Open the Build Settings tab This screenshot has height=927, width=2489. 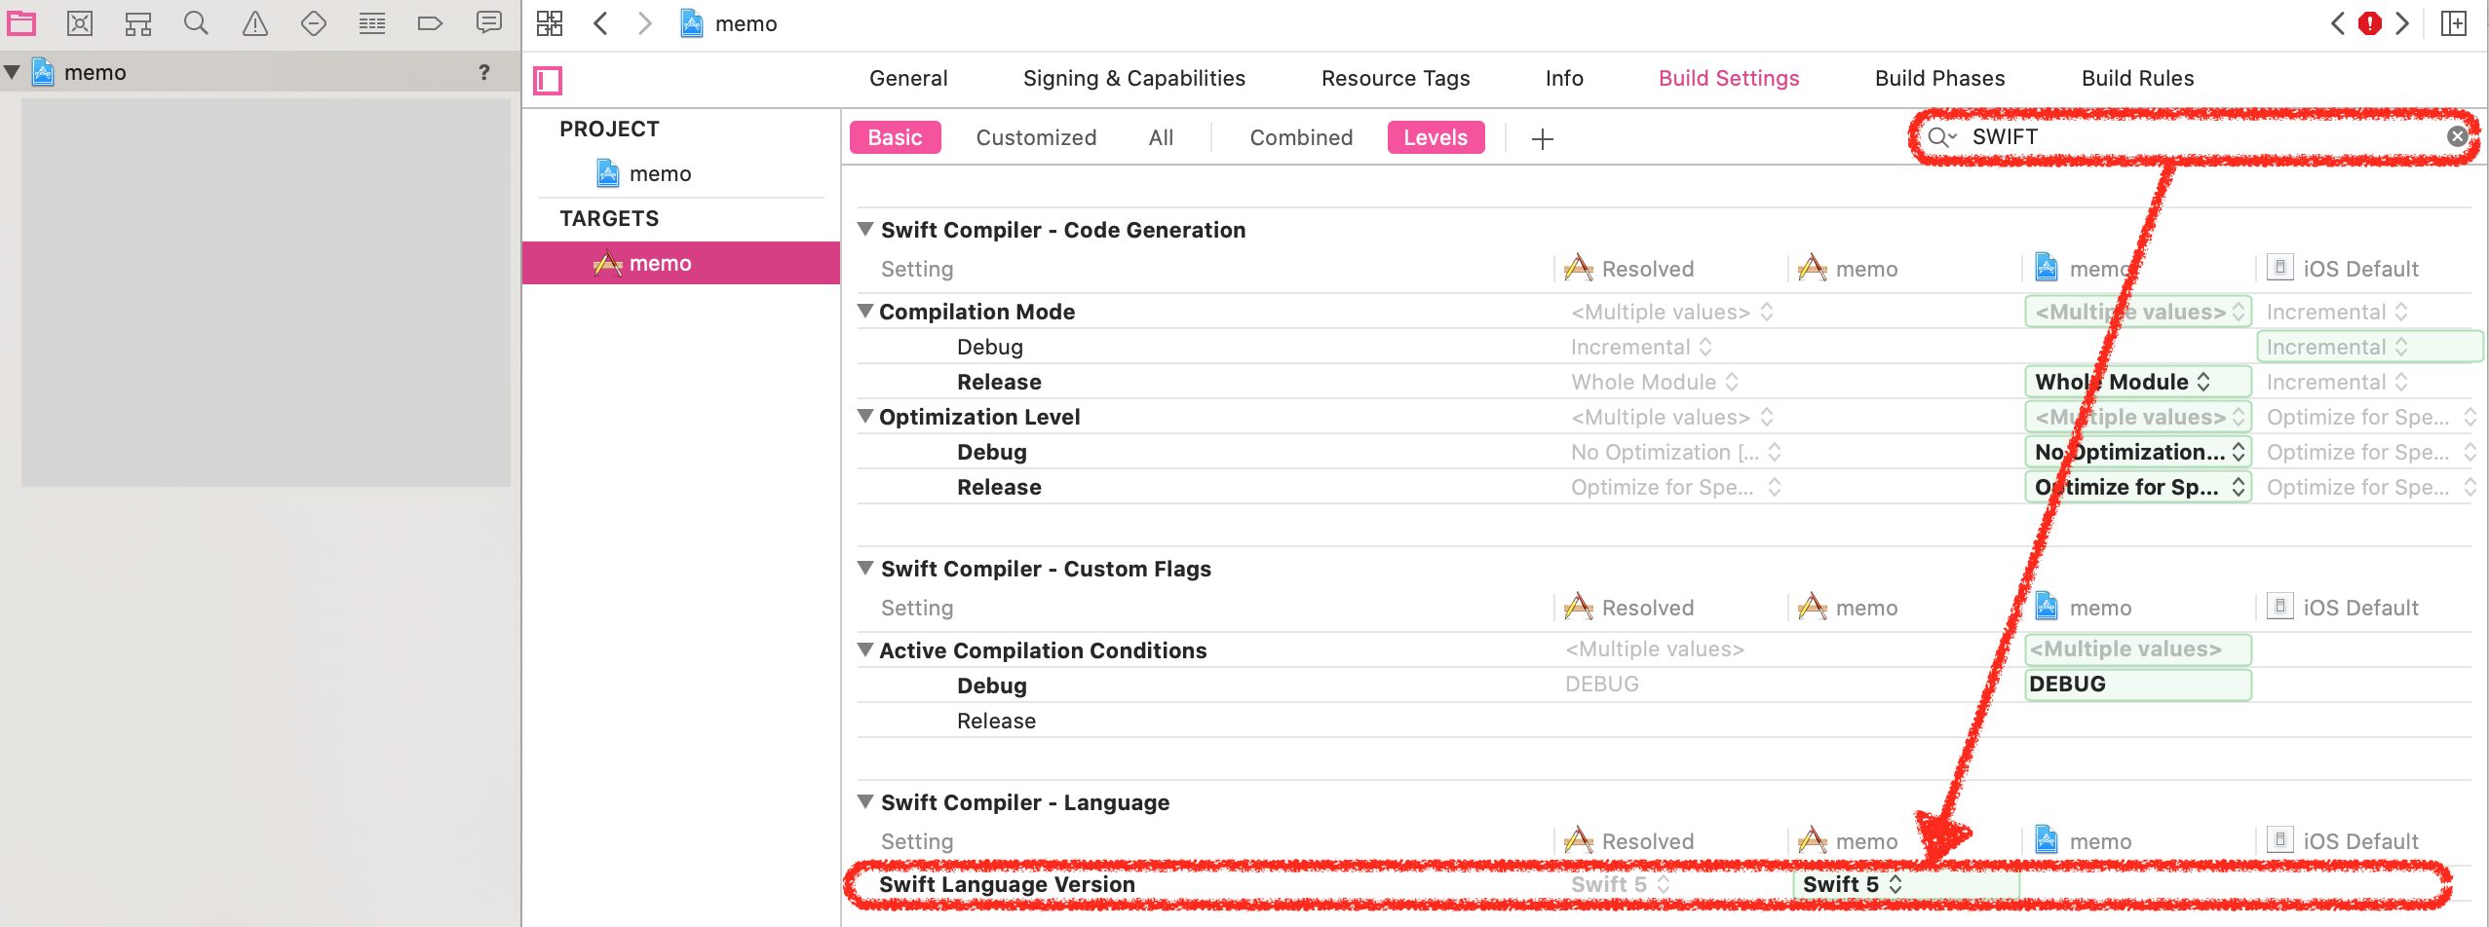(1728, 78)
